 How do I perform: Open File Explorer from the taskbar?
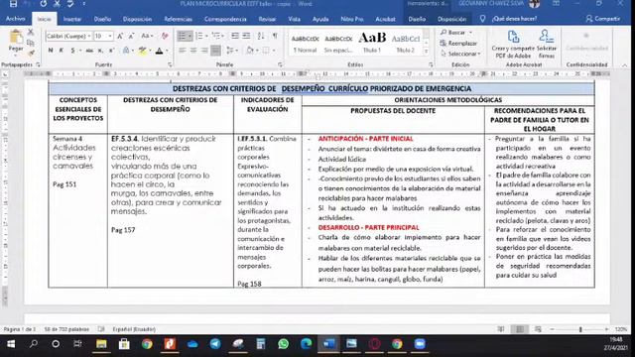(x=101, y=344)
